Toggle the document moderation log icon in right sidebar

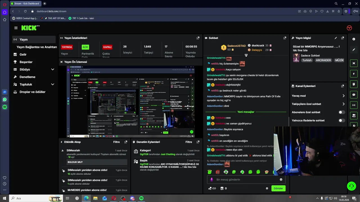(354, 84)
